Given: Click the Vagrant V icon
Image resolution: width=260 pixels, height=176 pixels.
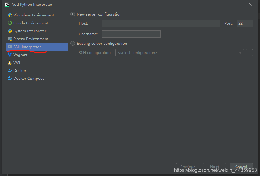Looking at the screenshot, I should [10, 55].
